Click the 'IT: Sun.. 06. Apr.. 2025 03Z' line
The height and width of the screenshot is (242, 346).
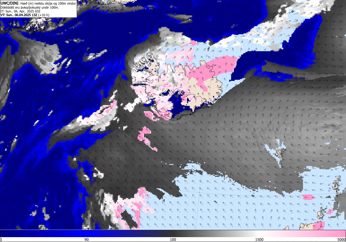click(x=20, y=11)
